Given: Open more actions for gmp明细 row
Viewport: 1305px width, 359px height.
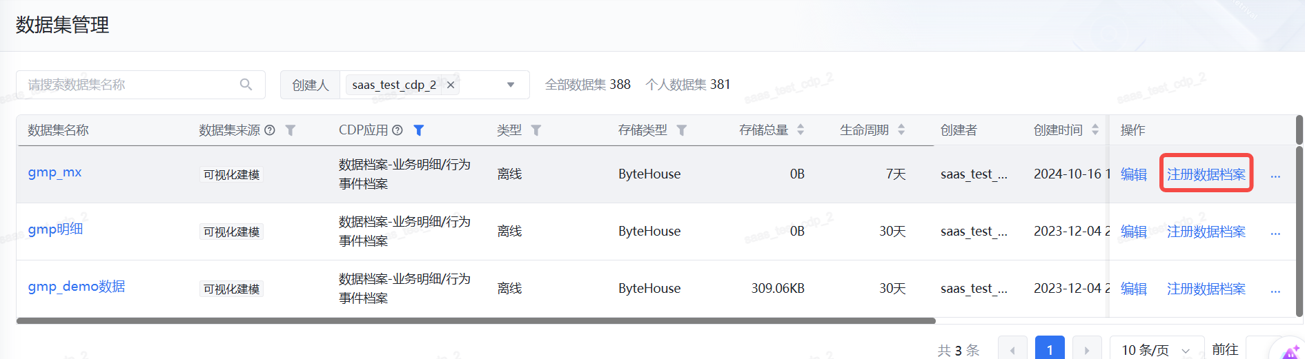Looking at the screenshot, I should (1275, 232).
